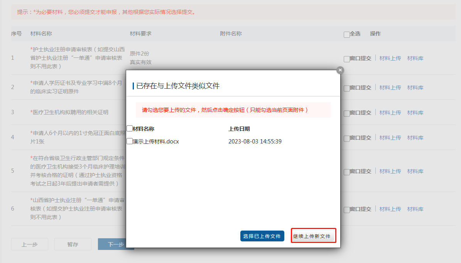Image resolution: width=461 pixels, height=263 pixels.
Task: Click 材料上传 link for row 6
Action: coord(390,209)
